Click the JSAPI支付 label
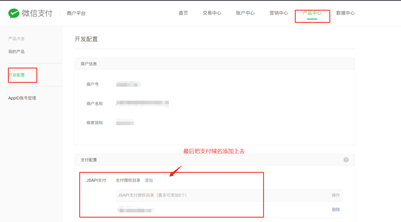Viewport: 401px width, 222px height. point(96,180)
